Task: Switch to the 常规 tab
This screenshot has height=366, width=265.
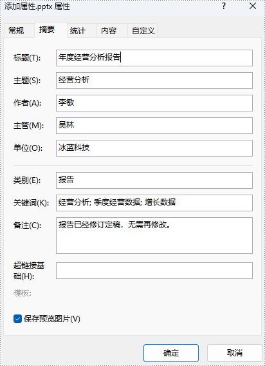Action: [16, 30]
